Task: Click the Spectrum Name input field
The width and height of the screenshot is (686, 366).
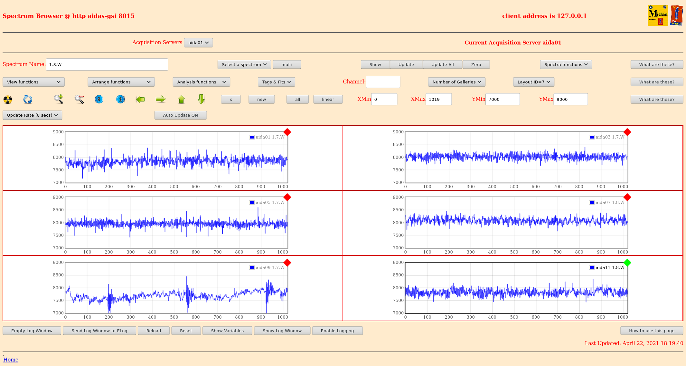Action: click(x=107, y=64)
